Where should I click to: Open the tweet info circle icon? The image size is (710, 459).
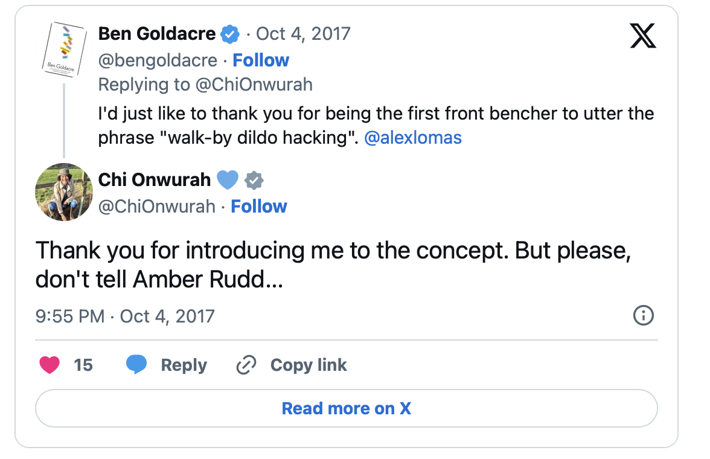[x=643, y=315]
